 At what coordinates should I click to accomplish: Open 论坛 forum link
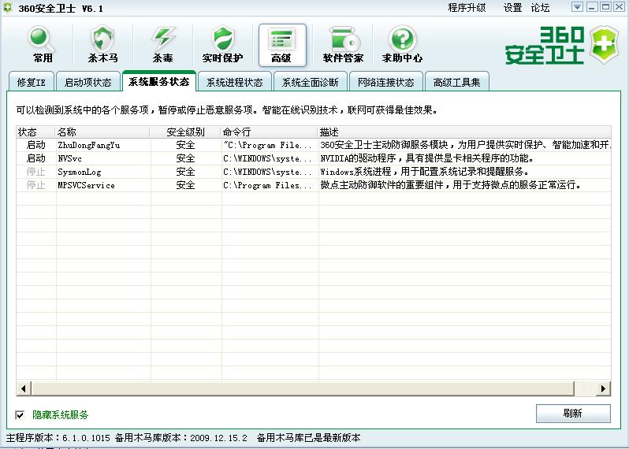tap(540, 8)
